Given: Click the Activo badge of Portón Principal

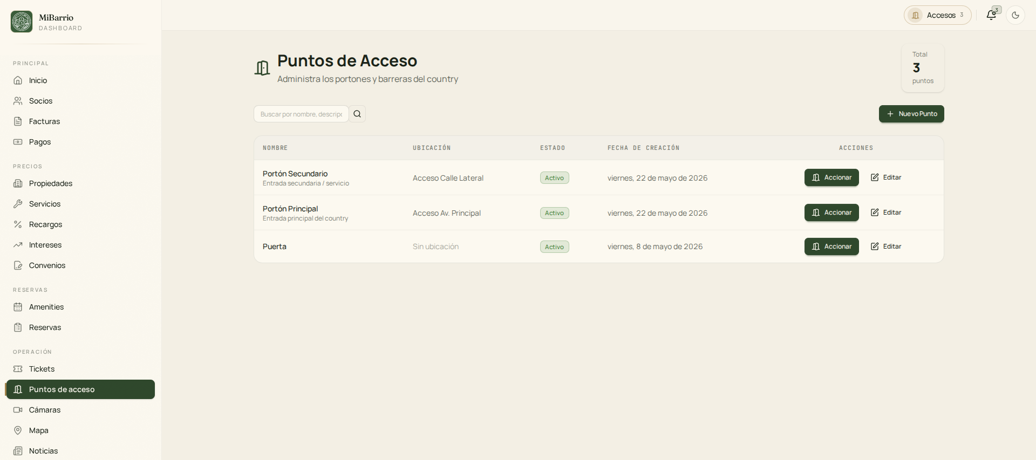Looking at the screenshot, I should pos(554,213).
